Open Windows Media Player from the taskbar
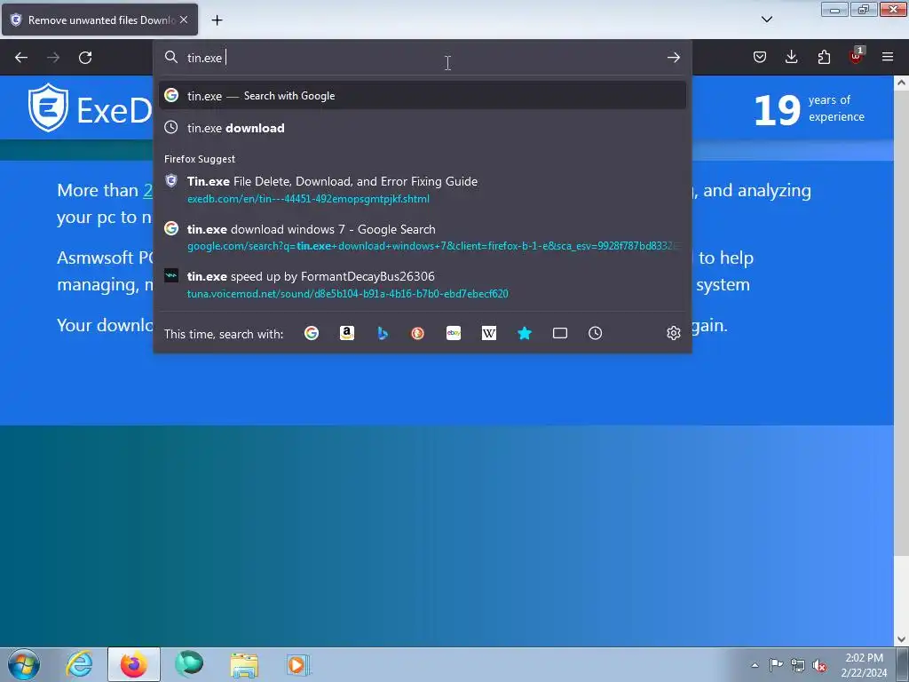Viewport: 909px width, 682px height. pyautogui.click(x=298, y=664)
